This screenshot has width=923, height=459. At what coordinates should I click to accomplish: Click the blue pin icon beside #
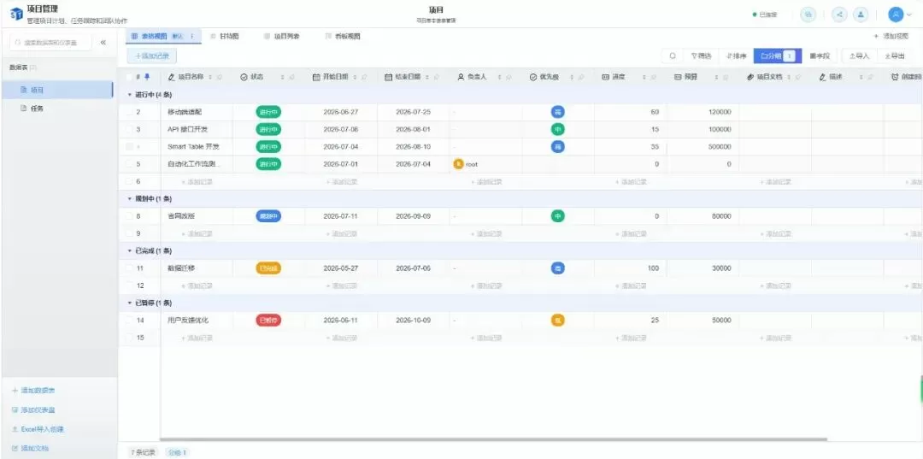pos(147,77)
